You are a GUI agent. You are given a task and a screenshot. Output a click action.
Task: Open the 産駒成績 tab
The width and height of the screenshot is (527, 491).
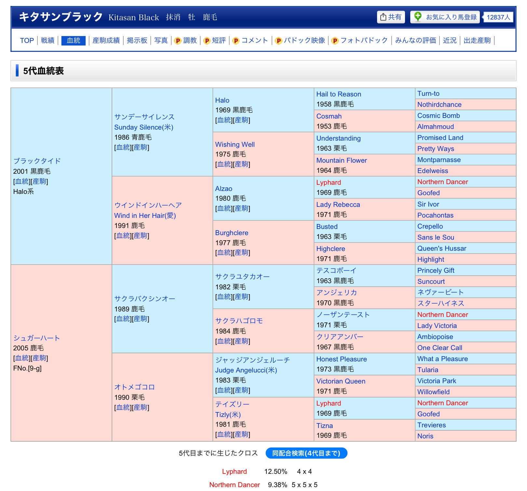[106, 40]
